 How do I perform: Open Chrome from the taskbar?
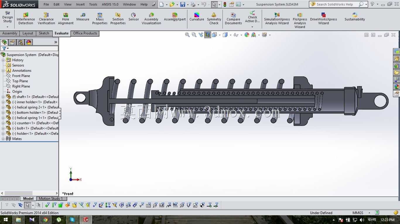pos(45,220)
